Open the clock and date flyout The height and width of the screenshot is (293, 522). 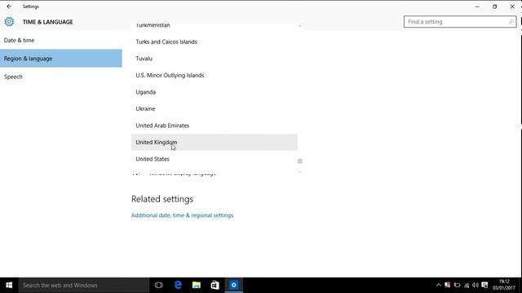pyautogui.click(x=504, y=285)
